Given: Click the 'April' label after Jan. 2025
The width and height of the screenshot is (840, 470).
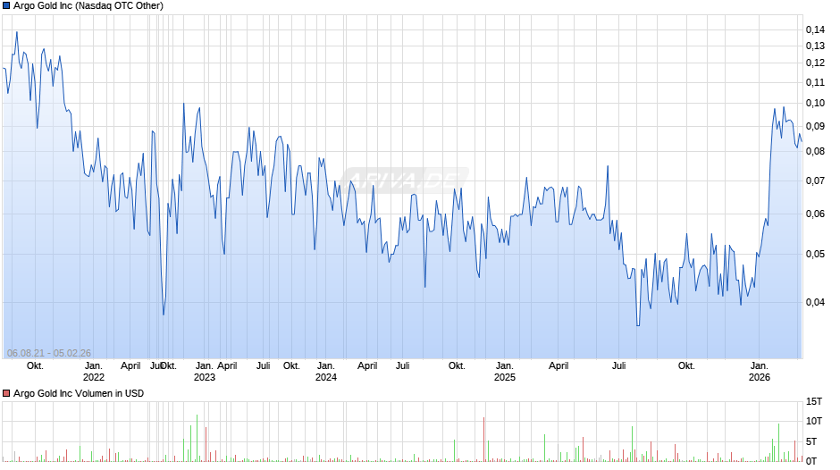Looking at the screenshot, I should click(x=559, y=366).
